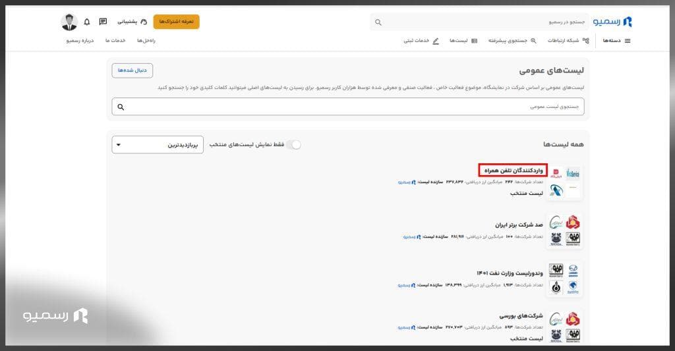Click the logo thumbnail of صد شرکت برتر ایران
Viewport: 675px width, 351px height.
(564, 230)
